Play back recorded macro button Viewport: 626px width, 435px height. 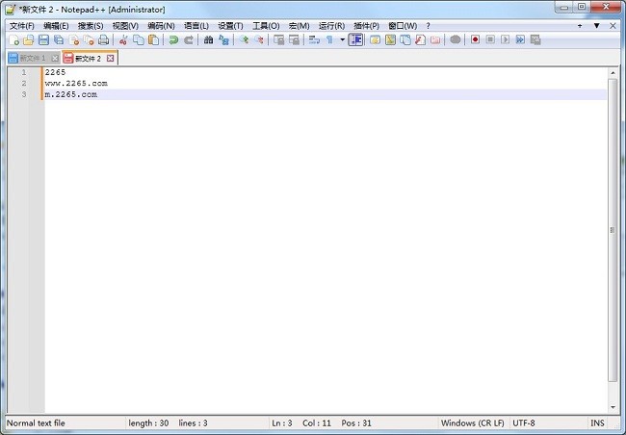505,39
